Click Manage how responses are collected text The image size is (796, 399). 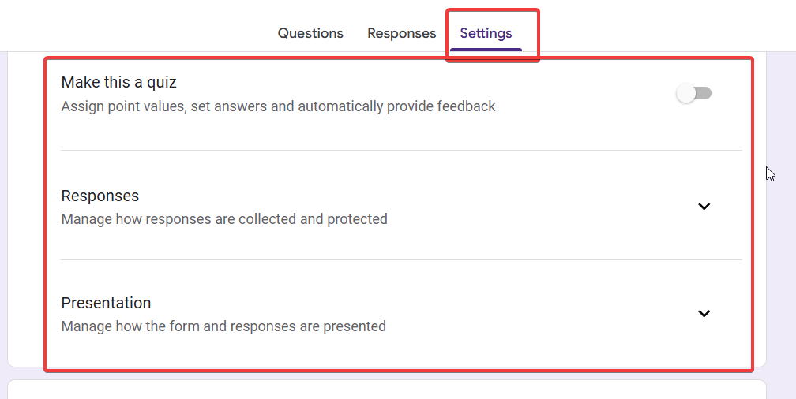click(224, 219)
